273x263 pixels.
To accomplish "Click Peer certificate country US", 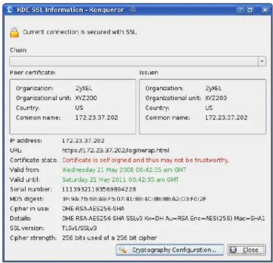I will pyautogui.click(x=79, y=108).
